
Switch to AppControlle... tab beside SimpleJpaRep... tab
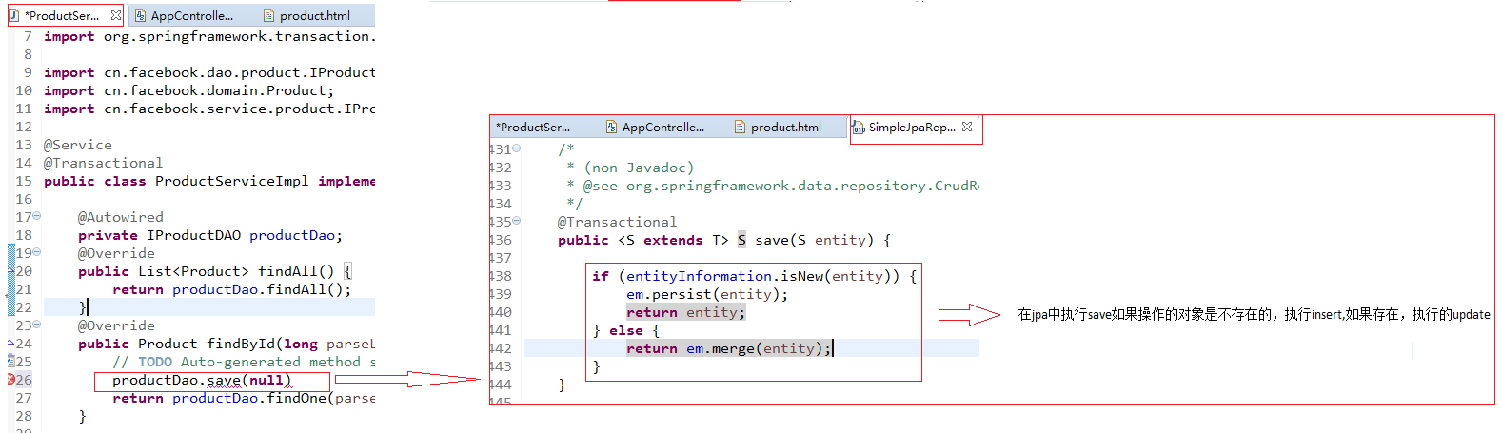coord(656,127)
